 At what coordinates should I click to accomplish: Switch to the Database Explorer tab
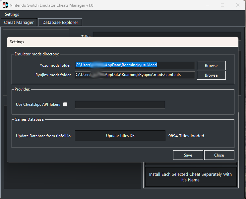click(x=60, y=22)
